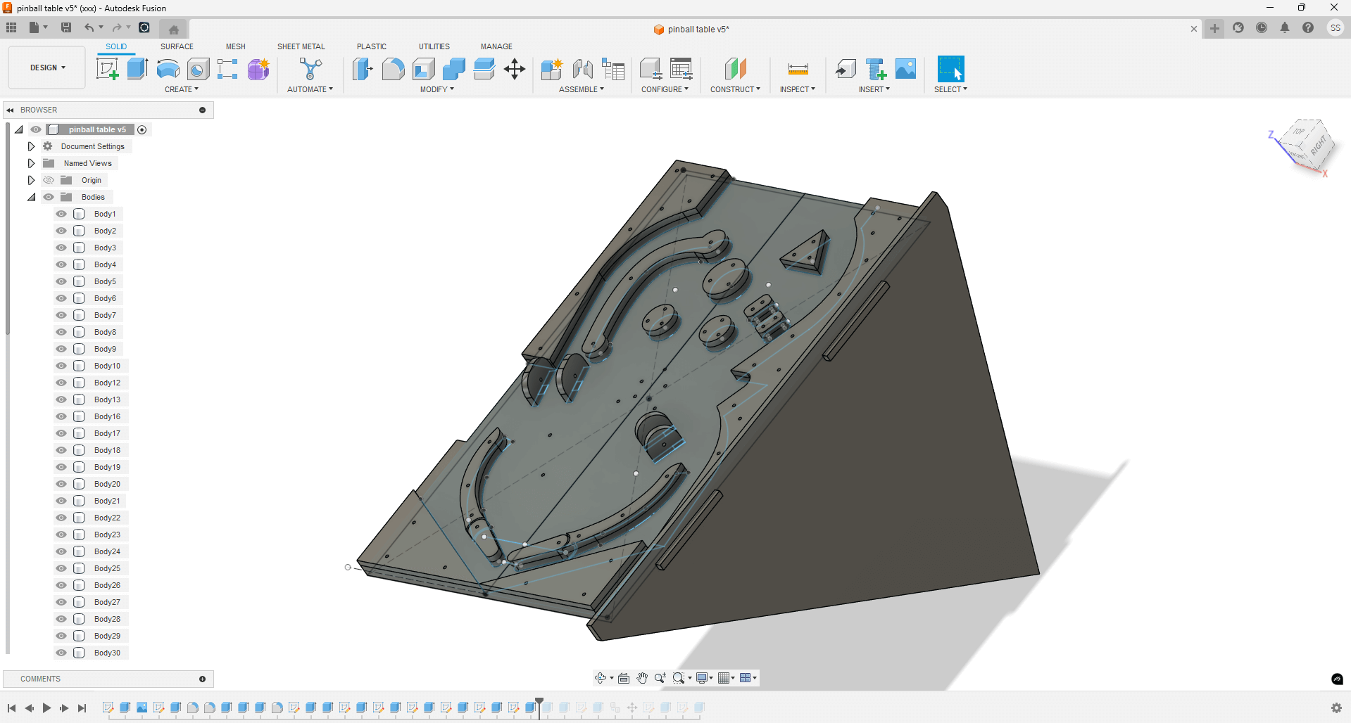Open the MODIFY dropdown menu

tap(437, 89)
